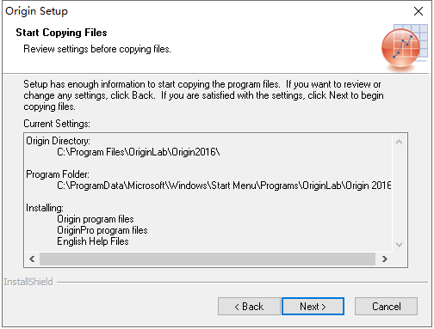The height and width of the screenshot is (329, 434).
Task: Select the Origin Directory path line
Action: [x=139, y=152]
